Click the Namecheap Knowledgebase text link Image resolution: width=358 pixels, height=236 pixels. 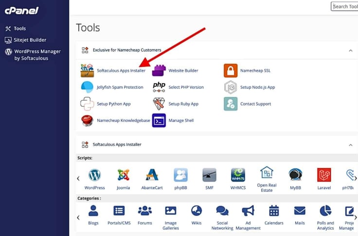tap(124, 120)
